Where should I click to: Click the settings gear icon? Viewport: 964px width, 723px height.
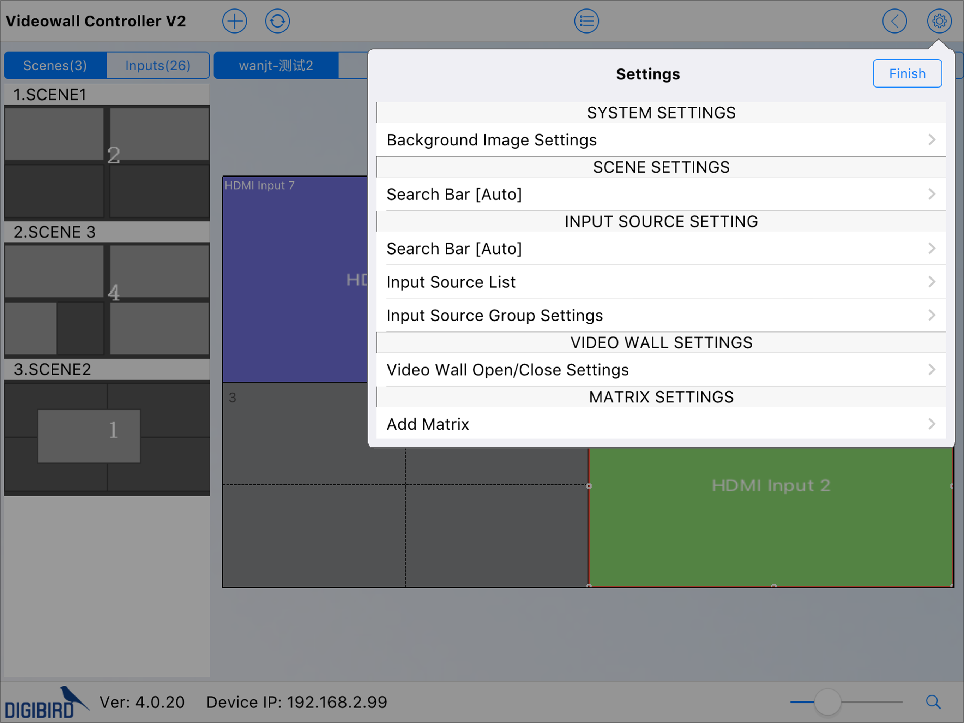pos(939,21)
